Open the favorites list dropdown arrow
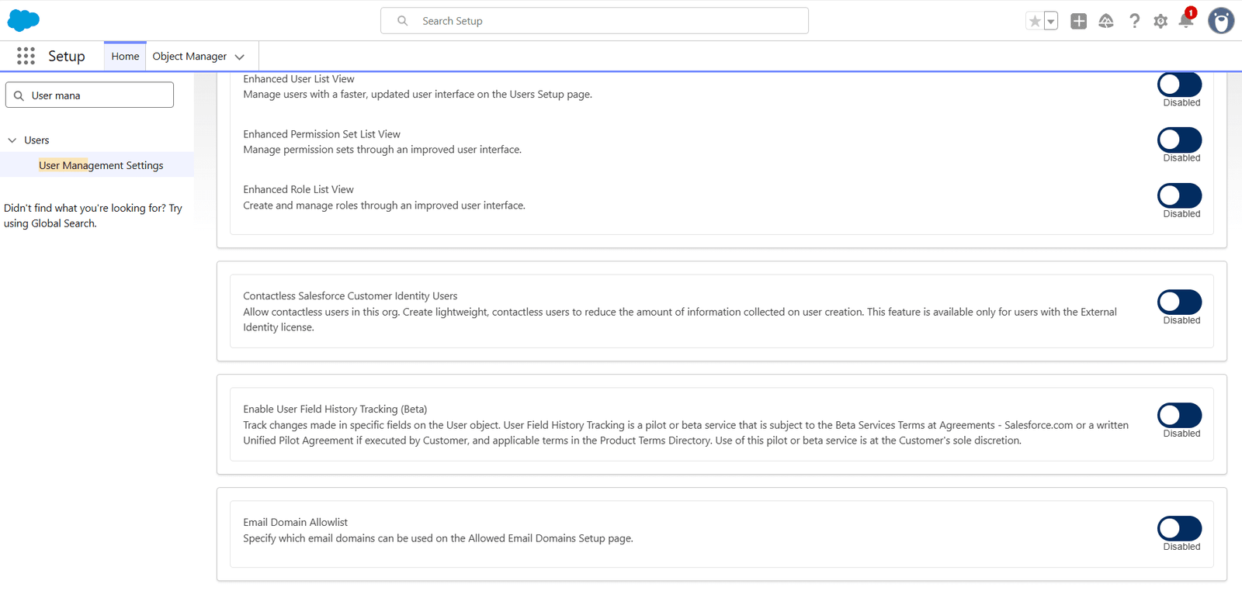Viewport: 1242px width, 591px height. pyautogui.click(x=1051, y=22)
